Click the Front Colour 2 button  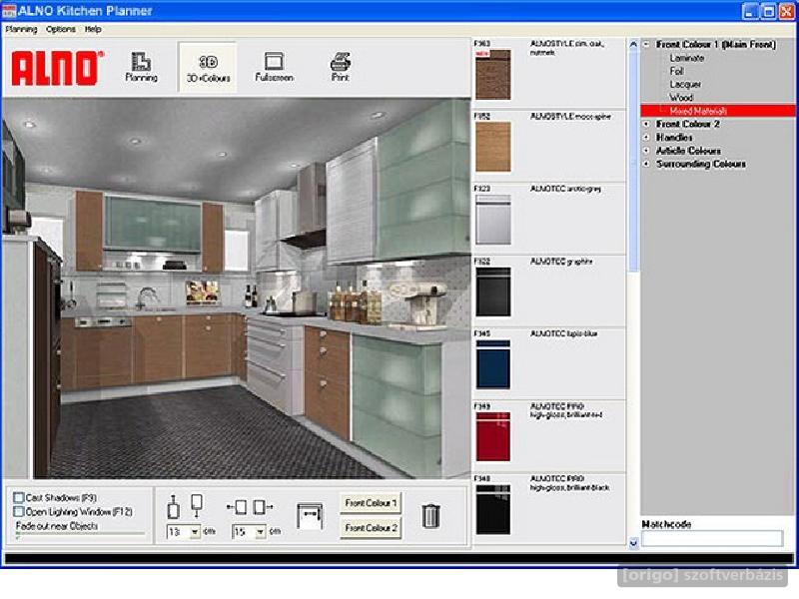(371, 528)
